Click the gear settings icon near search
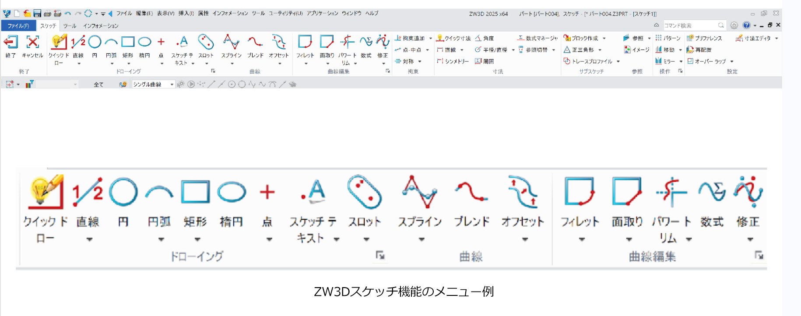The image size is (801, 316). (x=734, y=25)
